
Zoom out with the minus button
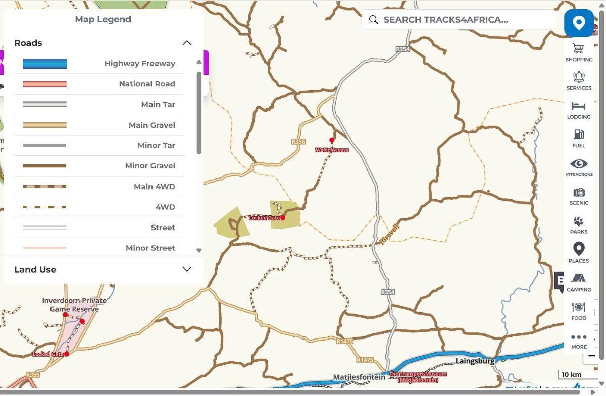point(591,356)
